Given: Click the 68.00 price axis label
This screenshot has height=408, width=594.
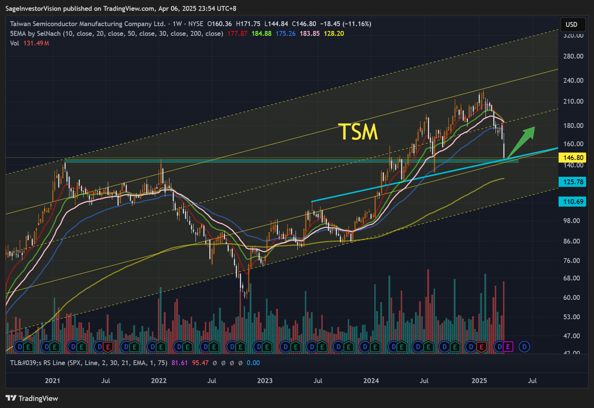Looking at the screenshot, I should (x=572, y=278).
